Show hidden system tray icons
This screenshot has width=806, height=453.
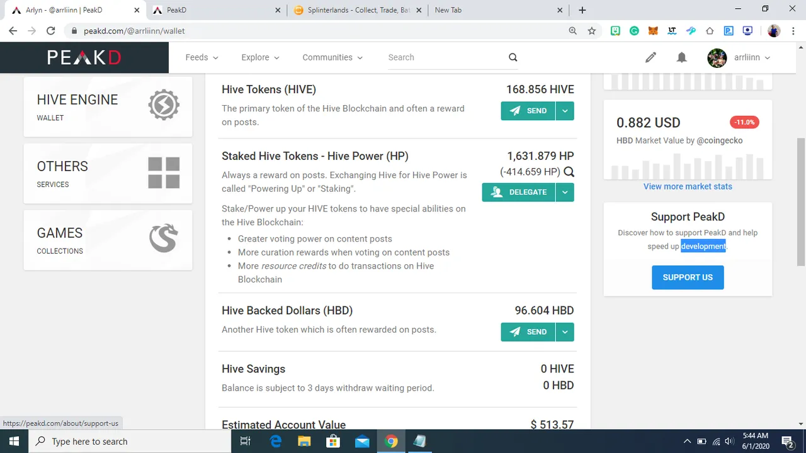click(687, 441)
